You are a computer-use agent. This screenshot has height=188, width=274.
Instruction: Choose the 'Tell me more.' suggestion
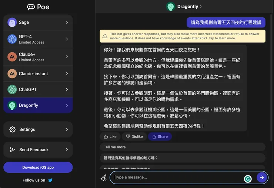[x=183, y=147]
